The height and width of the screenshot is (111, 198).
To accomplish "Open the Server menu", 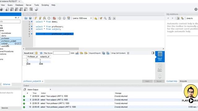I will [x=28, y=5].
